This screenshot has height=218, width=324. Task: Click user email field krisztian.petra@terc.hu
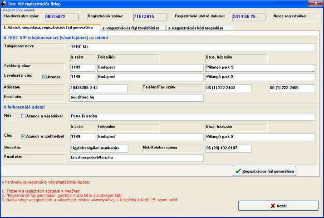pyautogui.click(x=137, y=158)
